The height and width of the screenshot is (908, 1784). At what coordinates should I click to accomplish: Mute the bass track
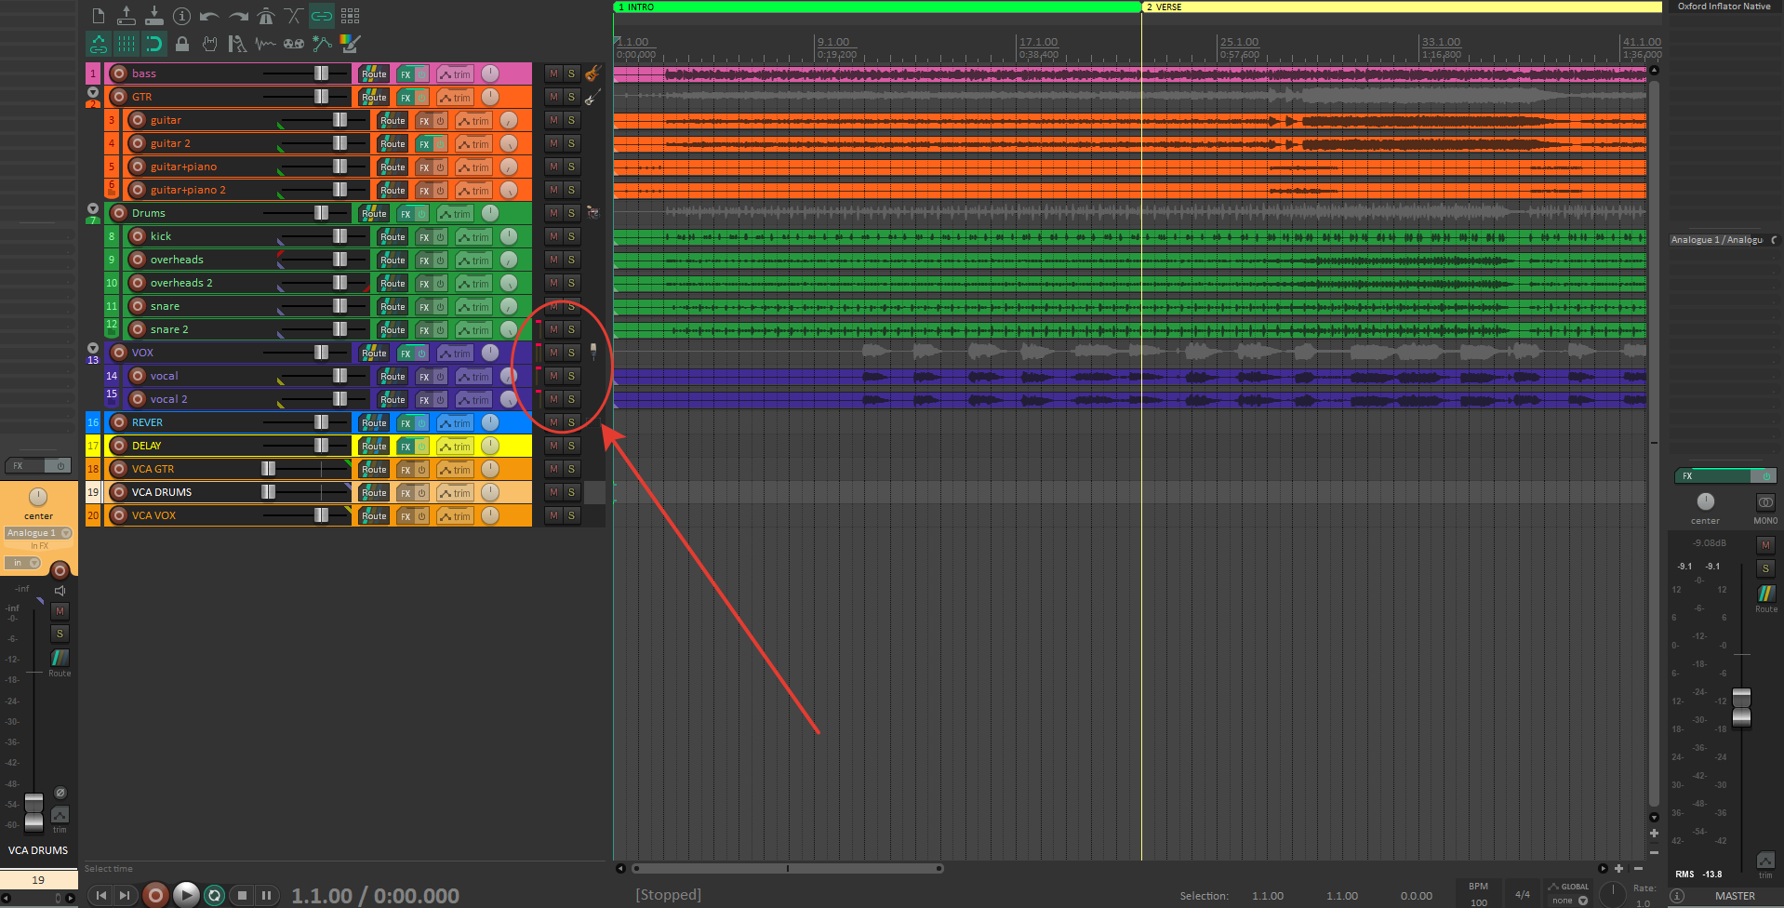tap(553, 73)
